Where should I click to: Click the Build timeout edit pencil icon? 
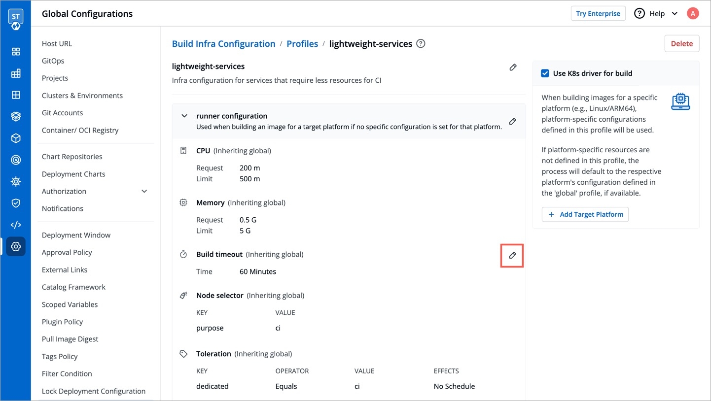pyautogui.click(x=512, y=255)
